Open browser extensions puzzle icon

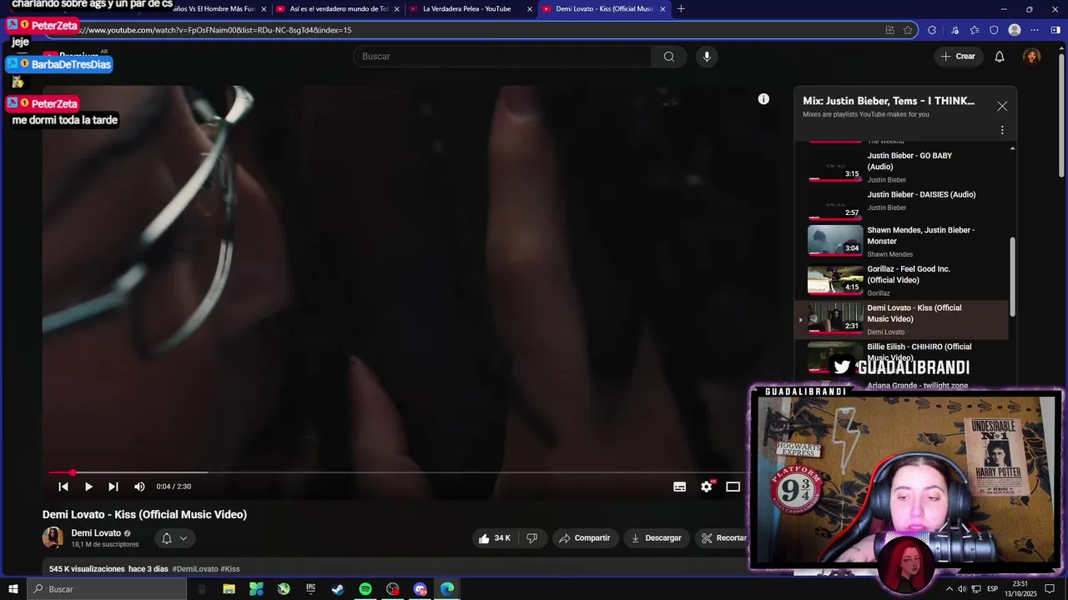click(932, 30)
